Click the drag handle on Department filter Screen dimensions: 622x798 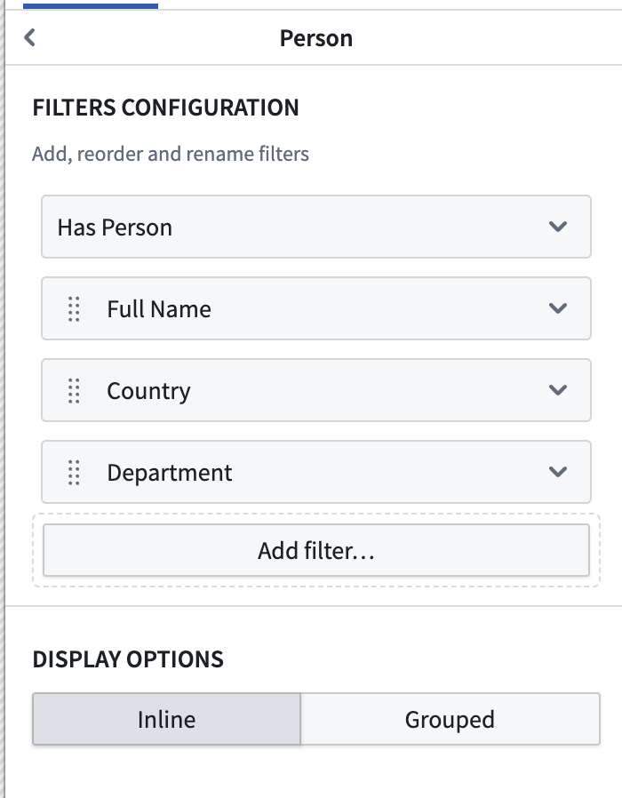coord(74,472)
